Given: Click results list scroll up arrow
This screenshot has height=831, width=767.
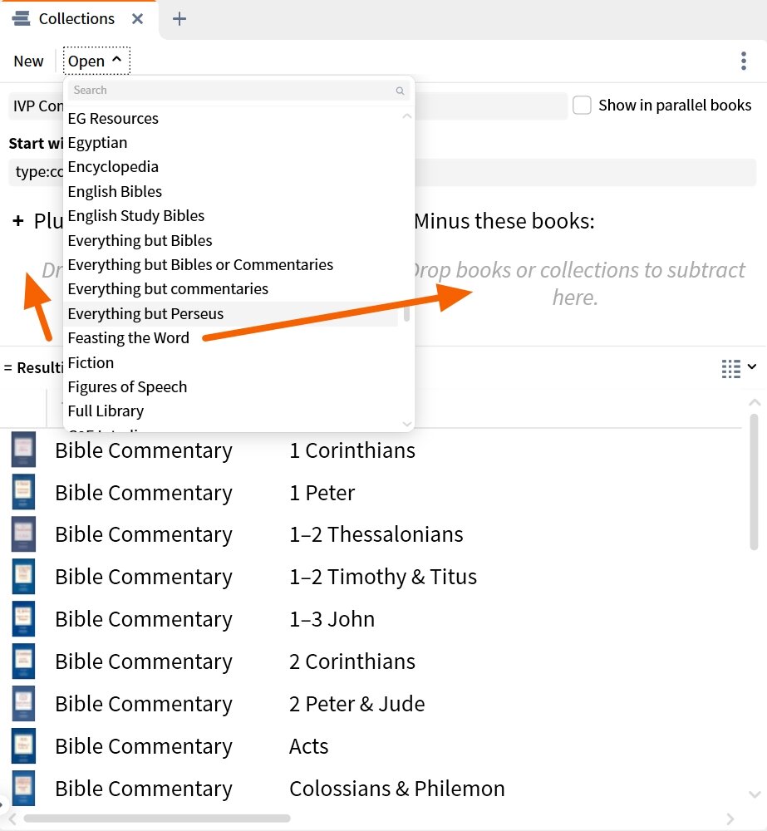Looking at the screenshot, I should (x=755, y=403).
